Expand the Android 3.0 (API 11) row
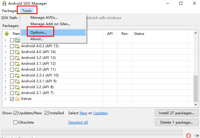The width and height of the screenshot is (200, 138). [x=6, y=69]
